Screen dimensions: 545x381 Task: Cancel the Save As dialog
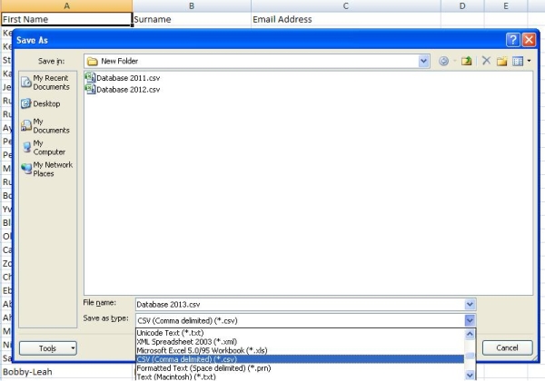pyautogui.click(x=506, y=347)
